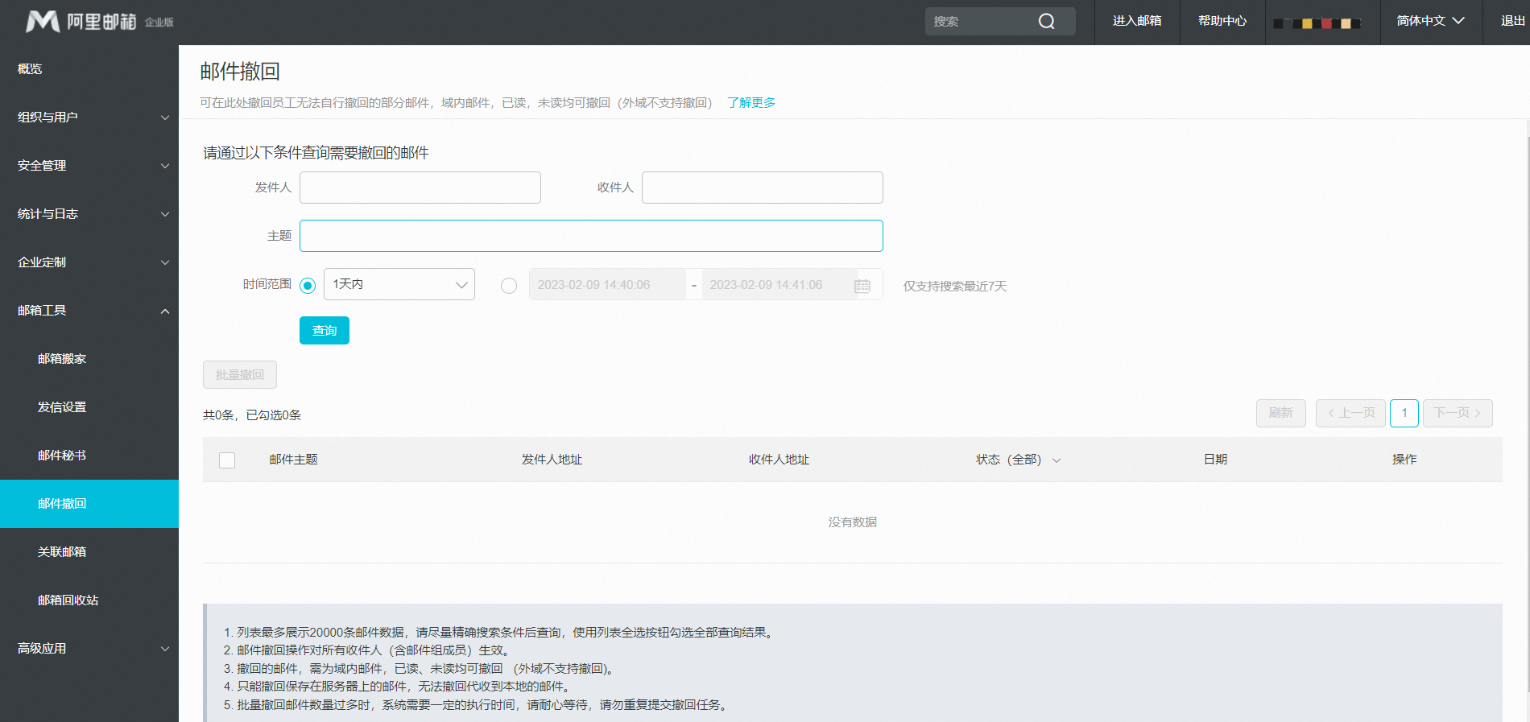Open the 简体中文 language dropdown
This screenshot has width=1530, height=722.
point(1430,21)
